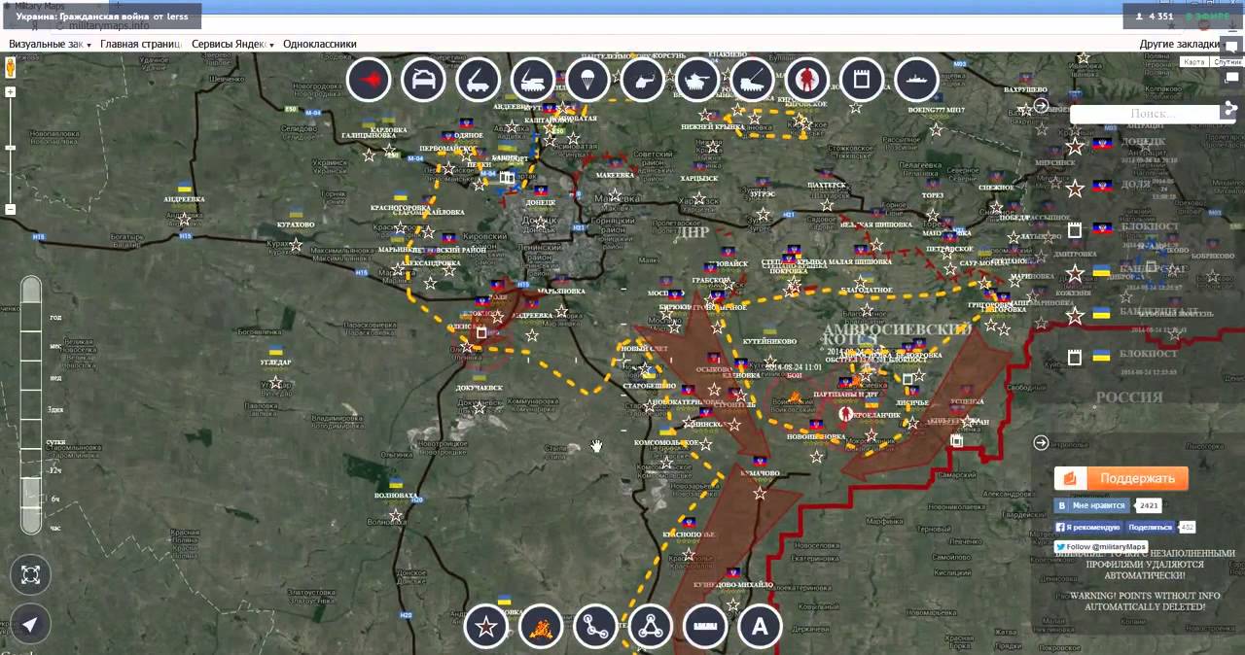Click Facebook Я рекомендую button

click(x=1087, y=527)
